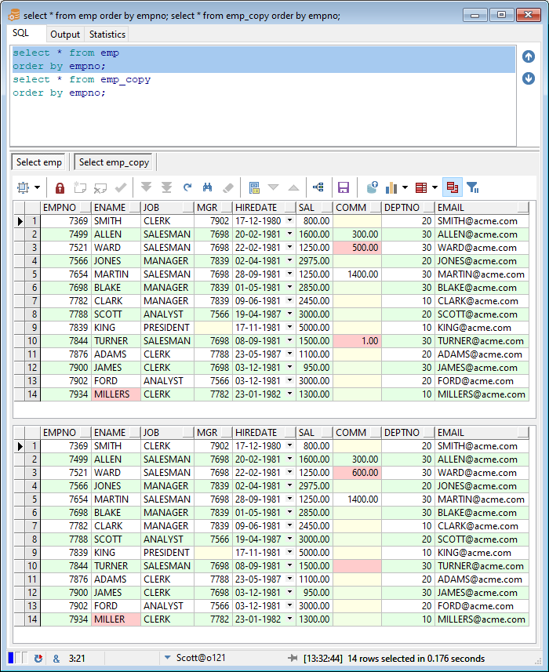Click the ampersand icon in status bar
Viewport: 549px width, 672px height.
[x=56, y=659]
